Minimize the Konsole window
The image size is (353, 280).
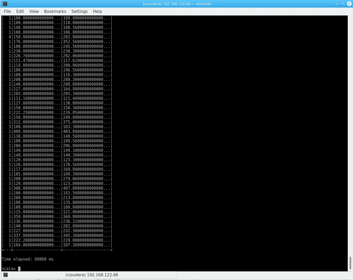pyautogui.click(x=337, y=4)
